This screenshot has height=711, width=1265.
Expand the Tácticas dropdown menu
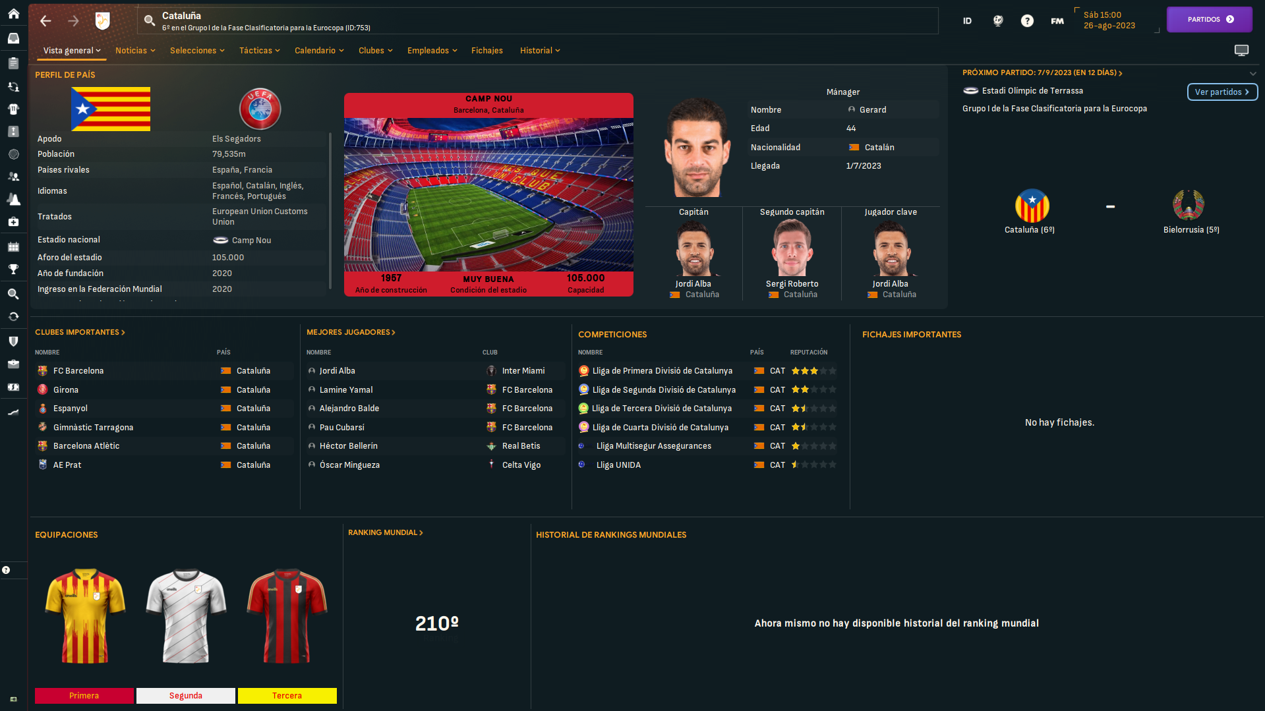click(x=260, y=51)
